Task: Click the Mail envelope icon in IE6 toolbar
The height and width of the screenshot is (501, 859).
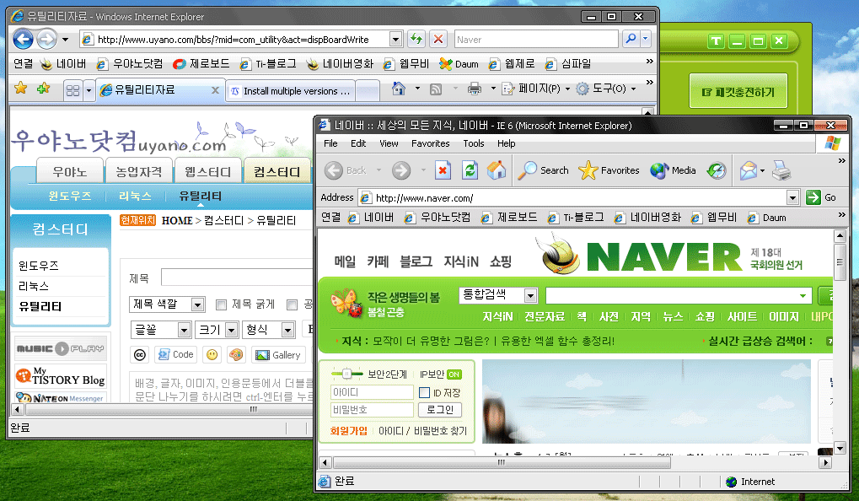Action: click(x=749, y=170)
